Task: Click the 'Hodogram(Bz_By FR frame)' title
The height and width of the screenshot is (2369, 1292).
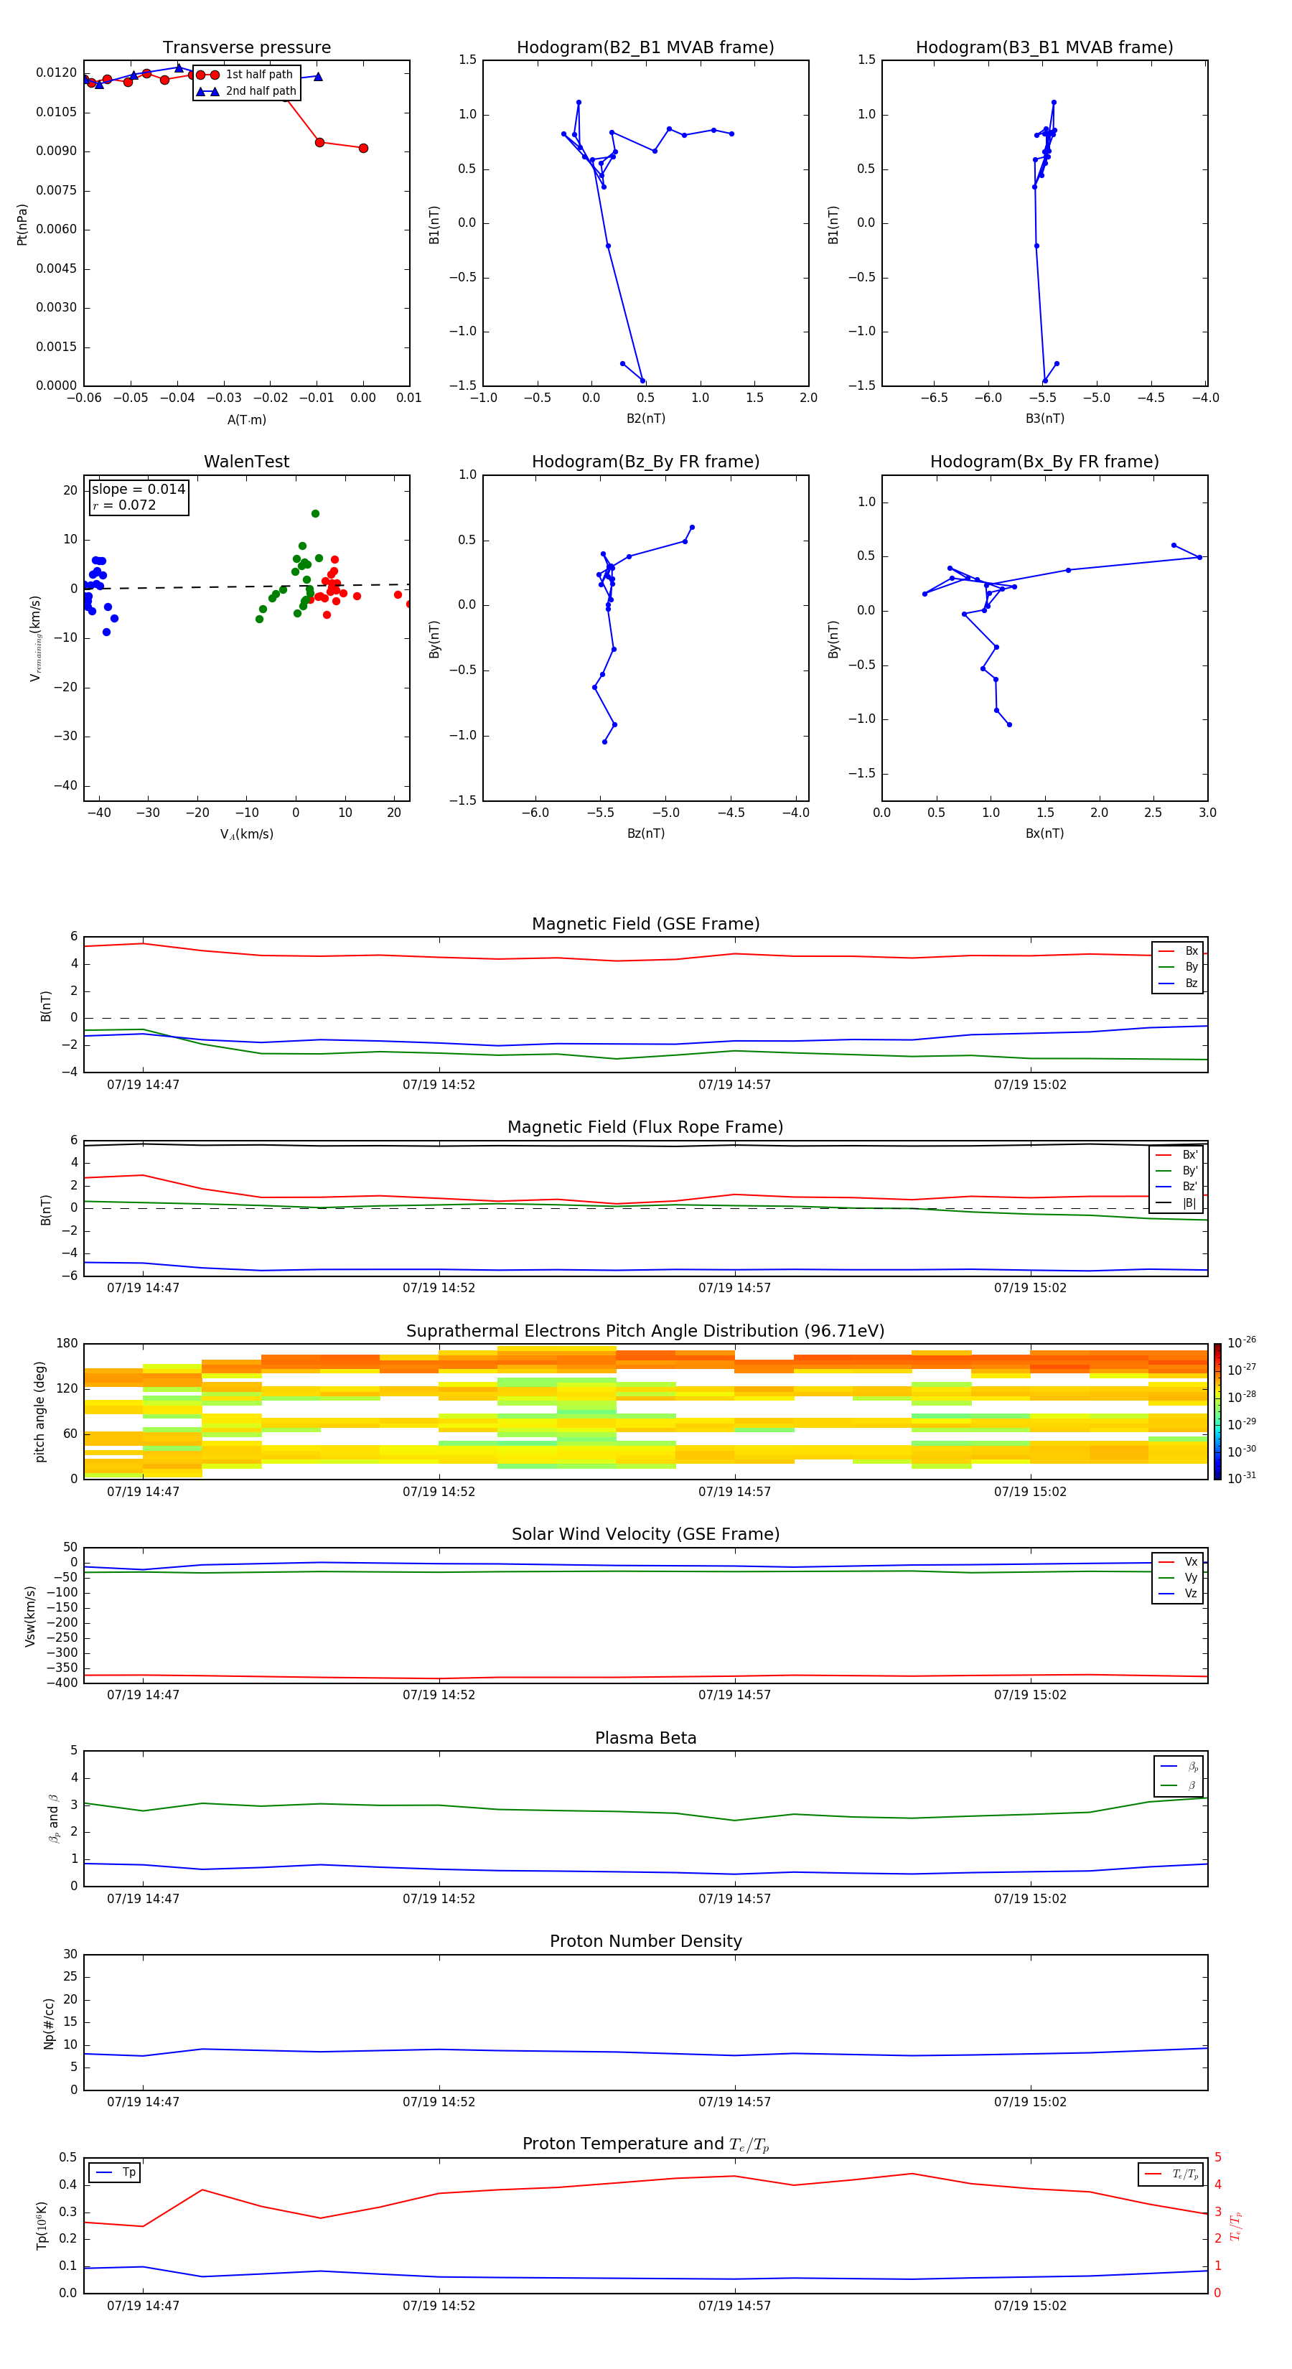Action: coord(645,462)
